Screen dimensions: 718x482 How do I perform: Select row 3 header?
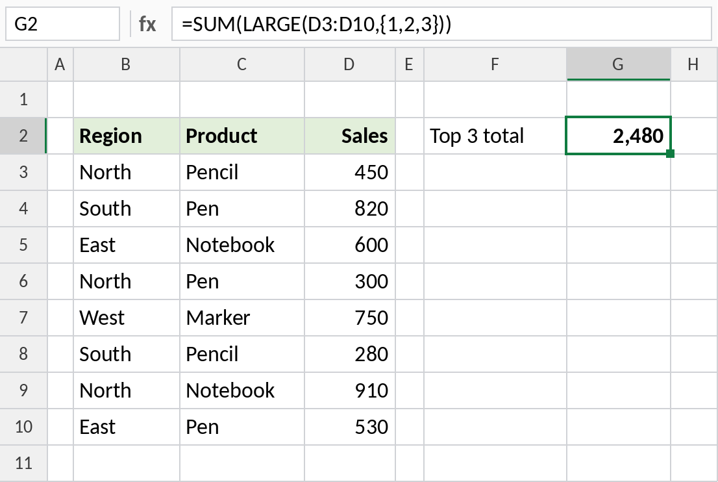click(x=23, y=172)
